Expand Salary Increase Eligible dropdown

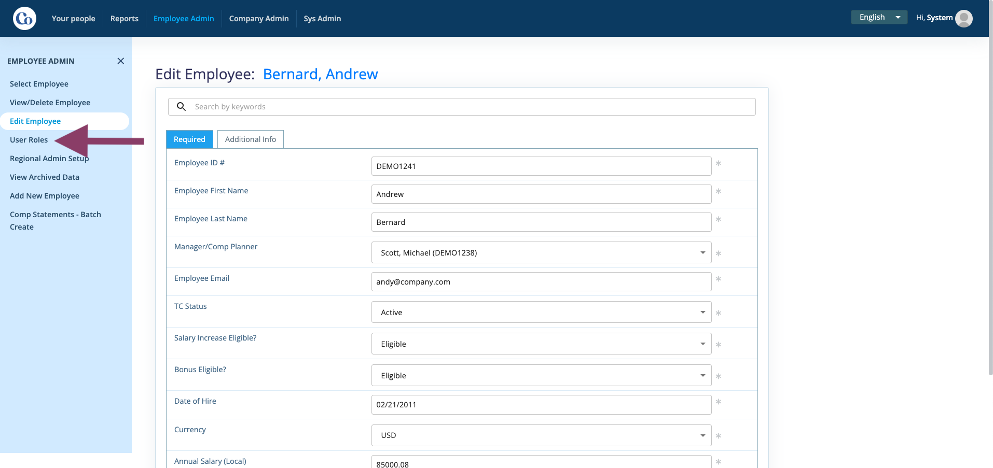pyautogui.click(x=541, y=344)
